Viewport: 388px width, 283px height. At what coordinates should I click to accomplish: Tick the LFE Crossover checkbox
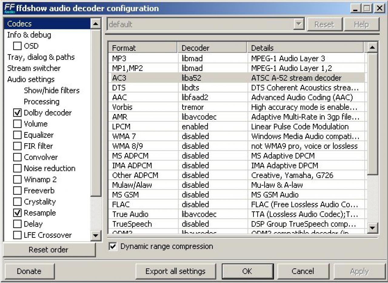click(18, 235)
